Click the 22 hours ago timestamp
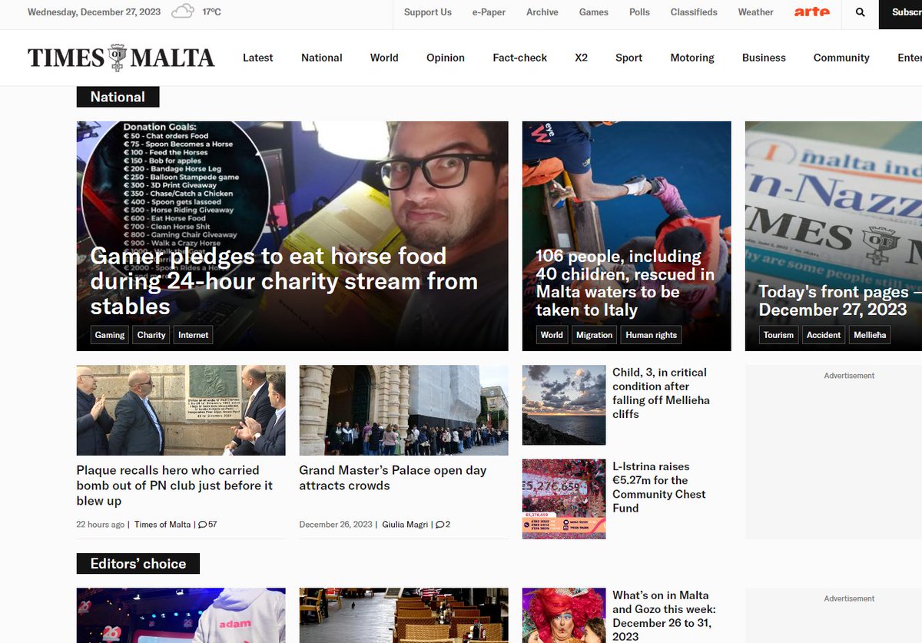The height and width of the screenshot is (643, 922). point(101,525)
